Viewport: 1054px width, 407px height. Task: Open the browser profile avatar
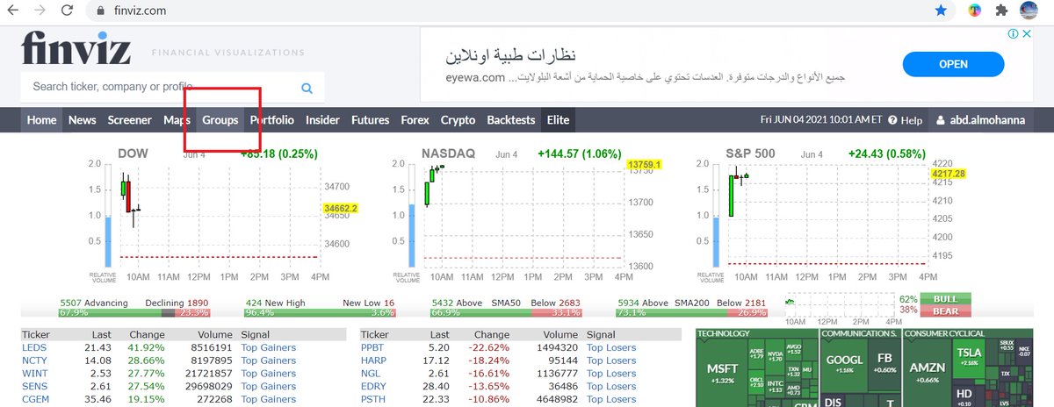tap(1029, 11)
